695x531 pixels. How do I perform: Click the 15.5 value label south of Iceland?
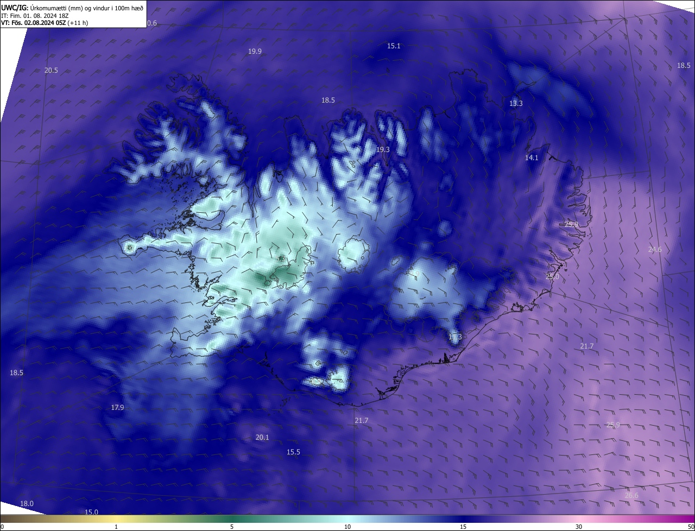(x=293, y=452)
